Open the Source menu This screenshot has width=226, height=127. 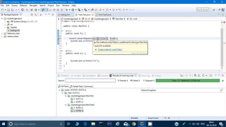click(x=14, y=6)
